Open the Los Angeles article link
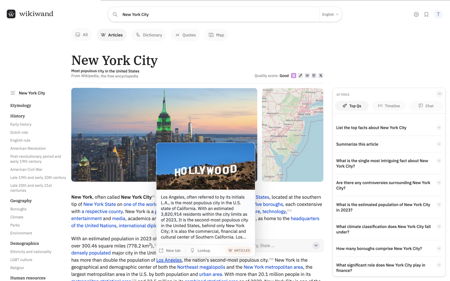 click(169, 260)
